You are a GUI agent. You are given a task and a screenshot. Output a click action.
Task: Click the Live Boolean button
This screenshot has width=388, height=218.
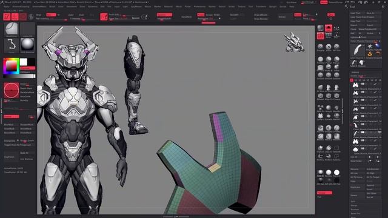pos(27,159)
